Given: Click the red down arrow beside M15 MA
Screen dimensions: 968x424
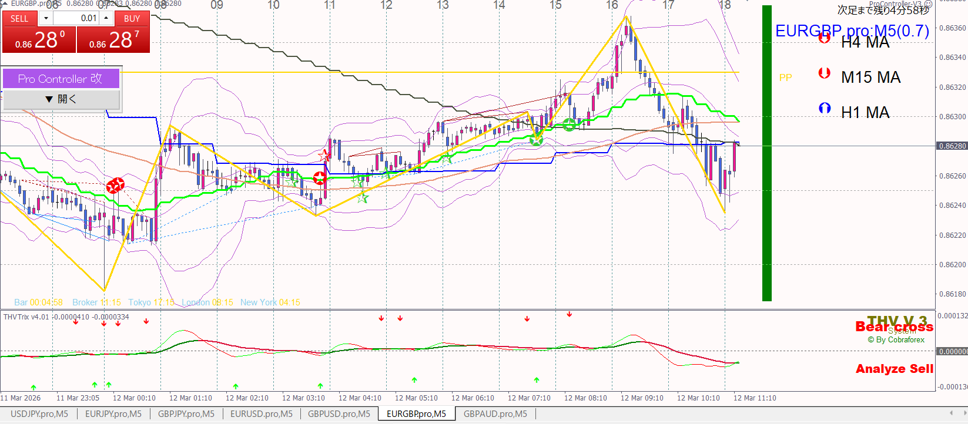Looking at the screenshot, I should coord(824,73).
